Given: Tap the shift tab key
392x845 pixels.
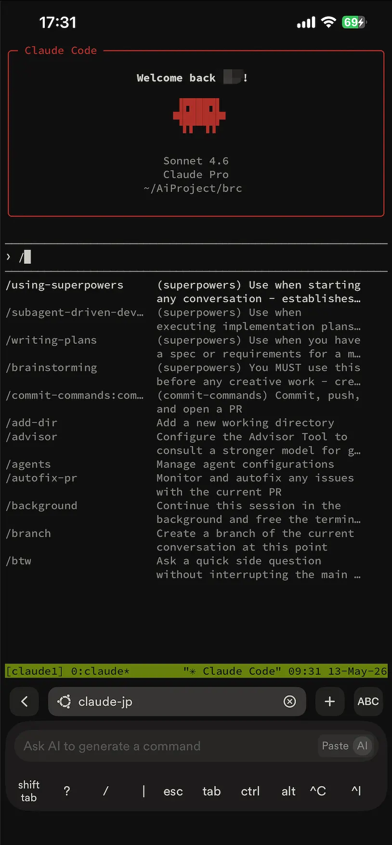Looking at the screenshot, I should 28,791.
